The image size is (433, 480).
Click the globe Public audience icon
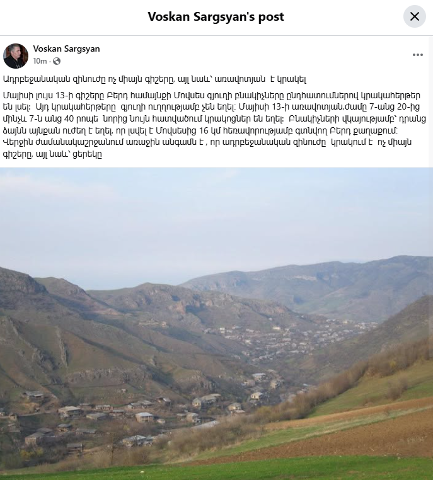pyautogui.click(x=57, y=61)
